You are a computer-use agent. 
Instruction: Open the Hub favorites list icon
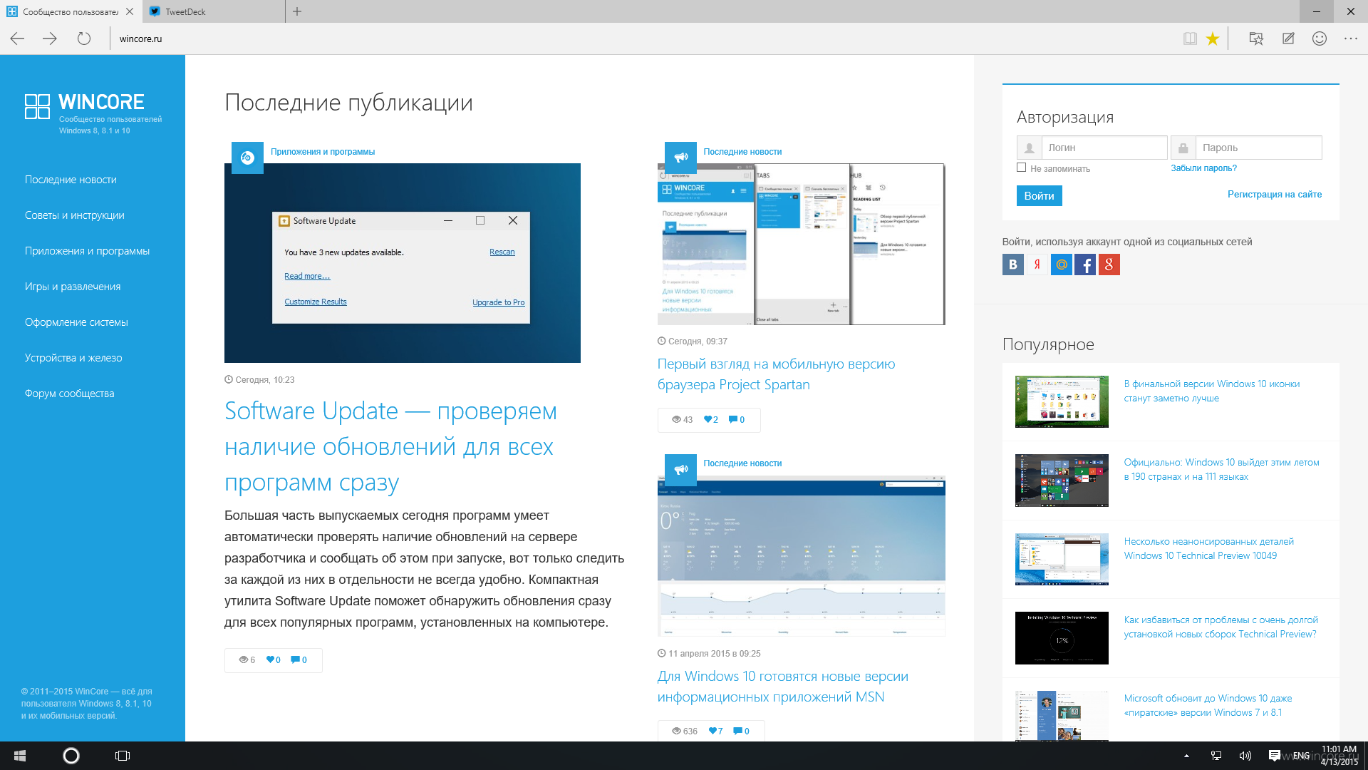coord(1256,38)
